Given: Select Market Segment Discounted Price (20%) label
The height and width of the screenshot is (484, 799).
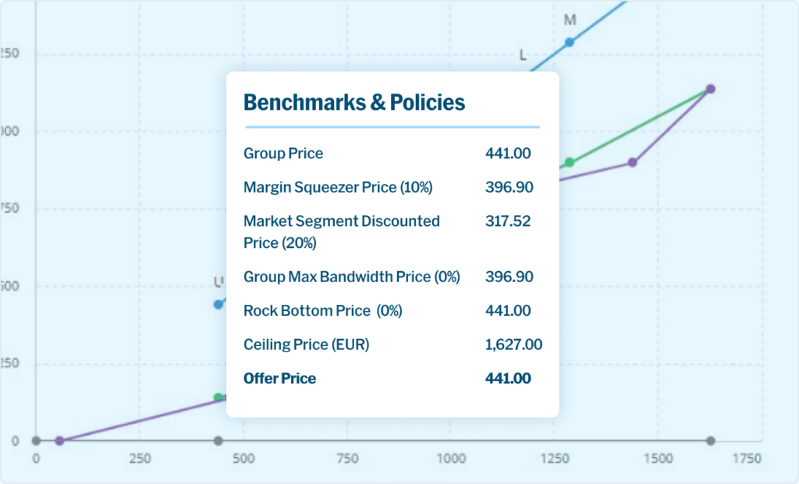Looking at the screenshot, I should [x=342, y=231].
